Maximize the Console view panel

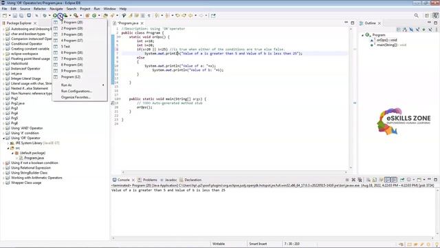[435, 180]
